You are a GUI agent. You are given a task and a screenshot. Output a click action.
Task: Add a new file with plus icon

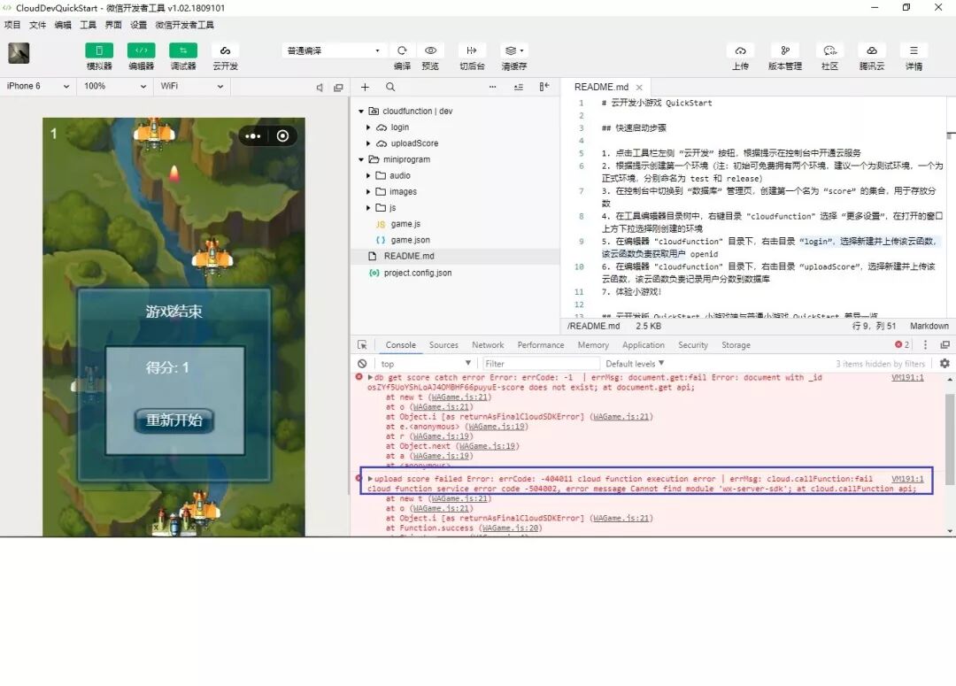pos(365,88)
